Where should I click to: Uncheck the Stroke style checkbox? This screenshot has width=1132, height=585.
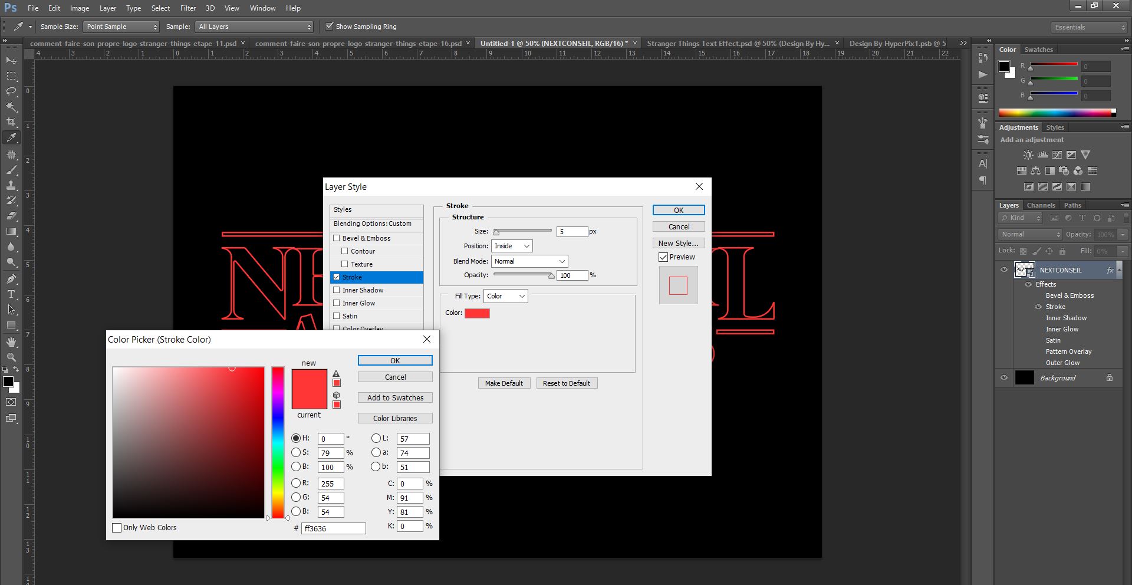pyautogui.click(x=337, y=277)
